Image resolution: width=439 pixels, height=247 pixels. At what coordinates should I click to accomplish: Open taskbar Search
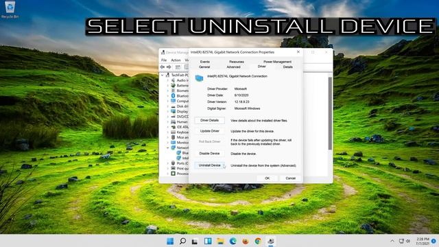tap(182, 241)
